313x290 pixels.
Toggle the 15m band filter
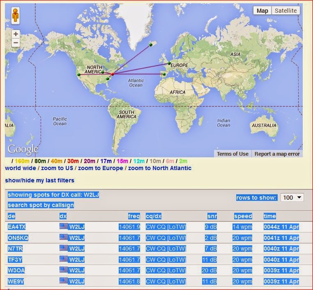coord(122,161)
